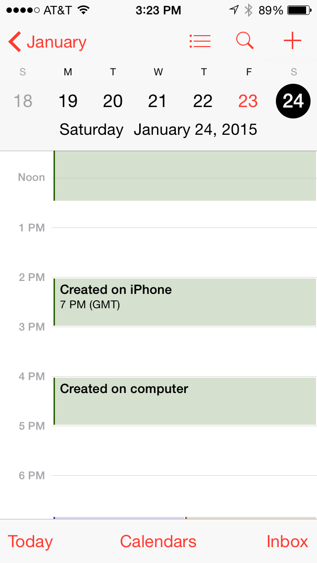317x563 pixels.
Task: Tap the plus add event icon
Action: [x=292, y=41]
